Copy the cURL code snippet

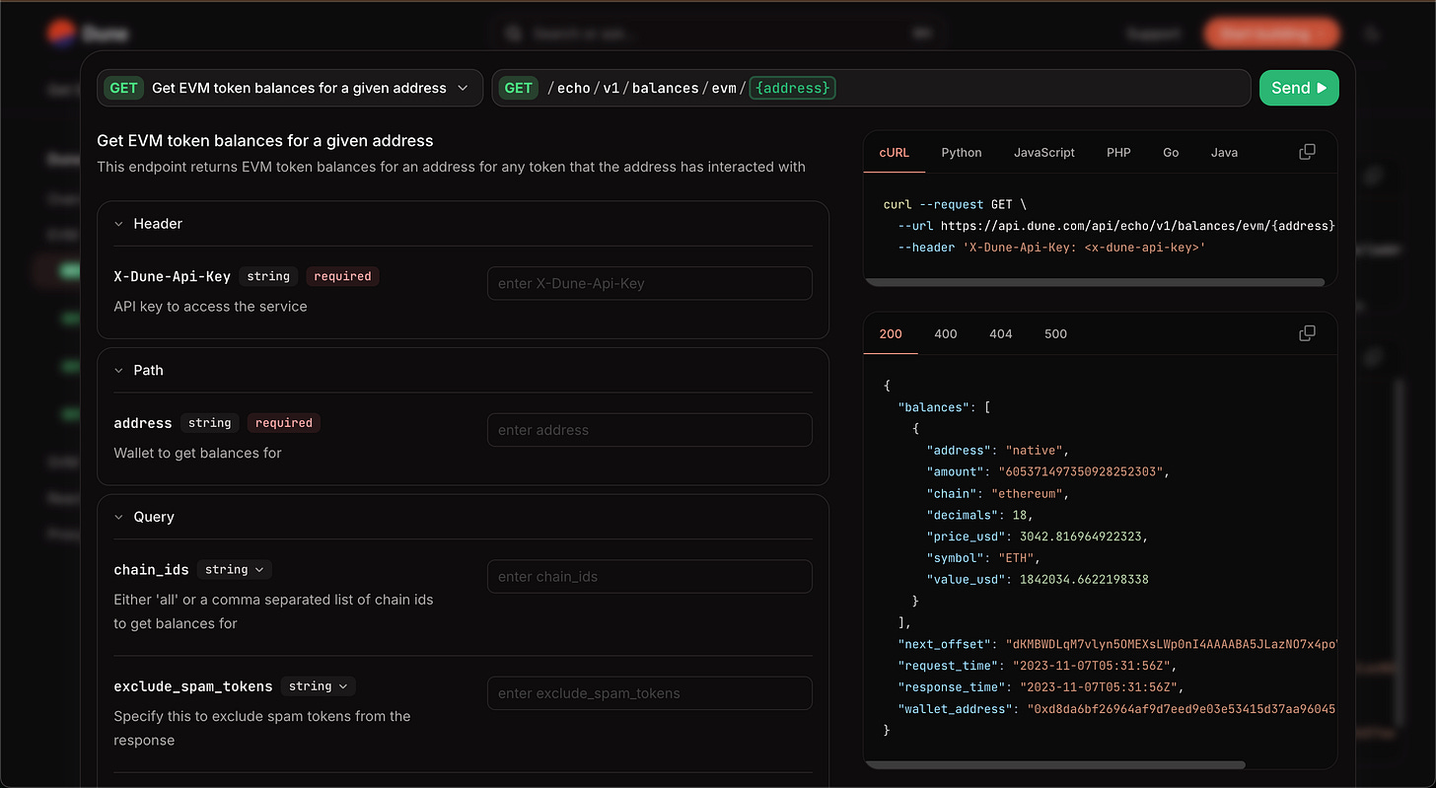tap(1307, 152)
